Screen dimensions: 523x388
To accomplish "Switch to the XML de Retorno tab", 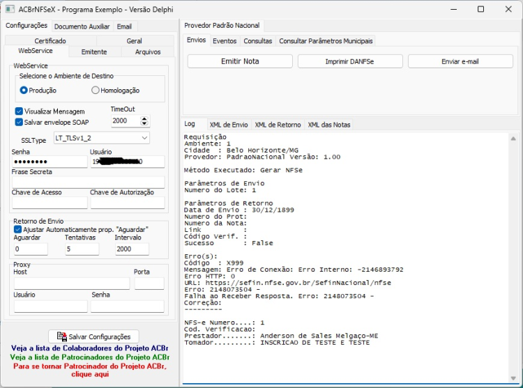I will (278, 125).
